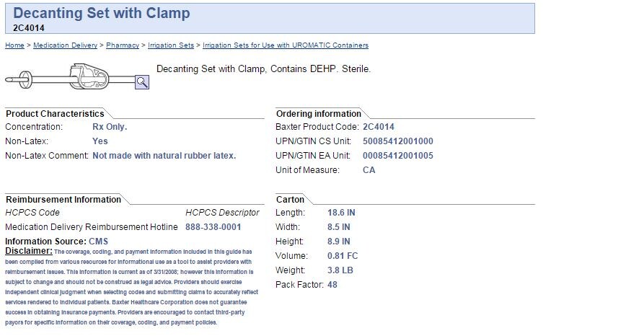Select the Product Characteristics section tab
This screenshot has height=336, width=626.
coord(55,113)
